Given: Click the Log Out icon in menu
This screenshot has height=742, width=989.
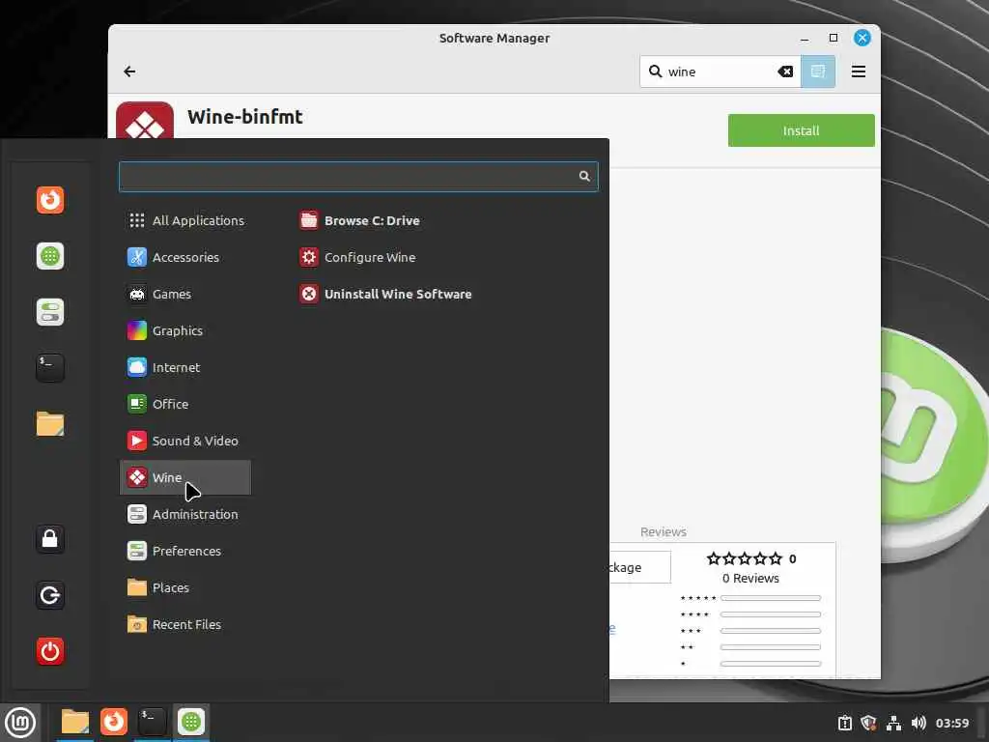Looking at the screenshot, I should 50,595.
